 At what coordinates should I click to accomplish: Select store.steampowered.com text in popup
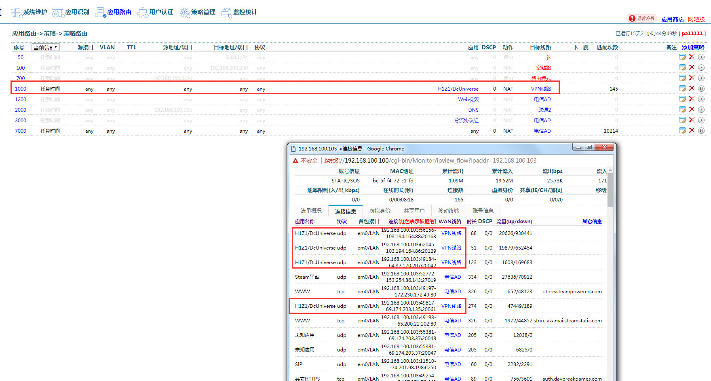[572, 292]
